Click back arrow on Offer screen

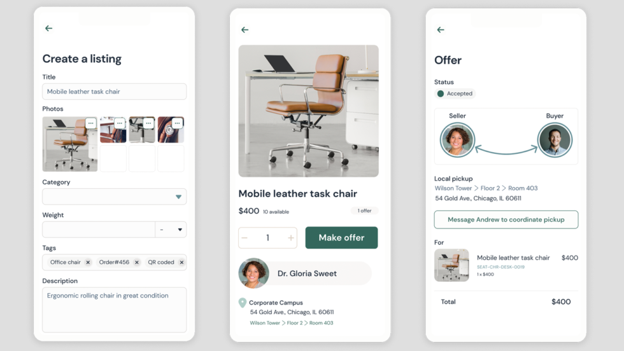coord(441,30)
